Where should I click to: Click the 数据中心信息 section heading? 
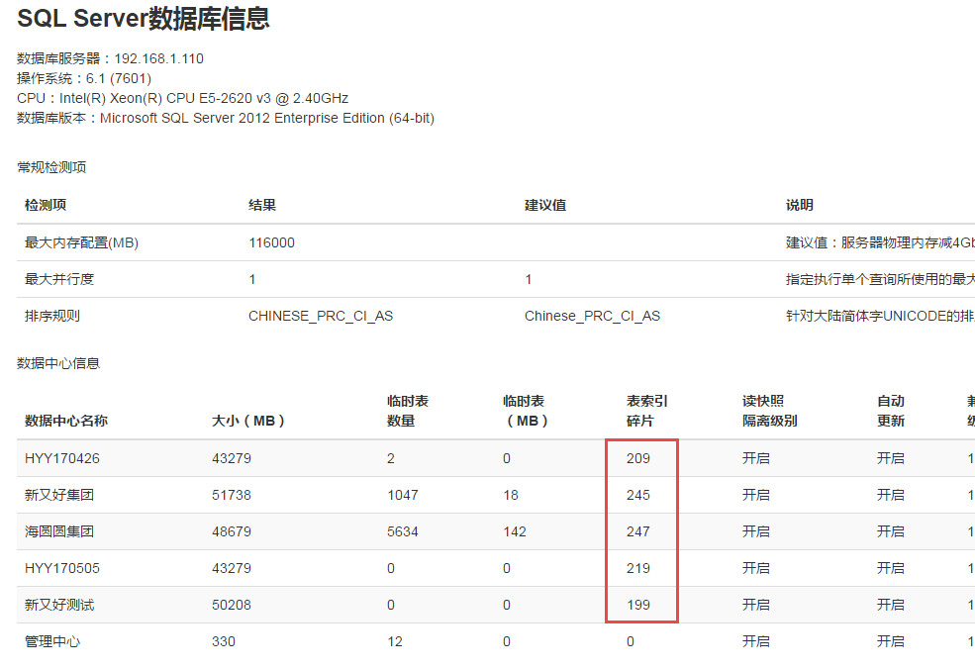pyautogui.click(x=58, y=363)
